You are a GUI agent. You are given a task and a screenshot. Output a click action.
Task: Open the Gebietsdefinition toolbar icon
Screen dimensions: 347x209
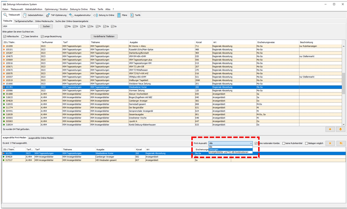click(x=25, y=15)
